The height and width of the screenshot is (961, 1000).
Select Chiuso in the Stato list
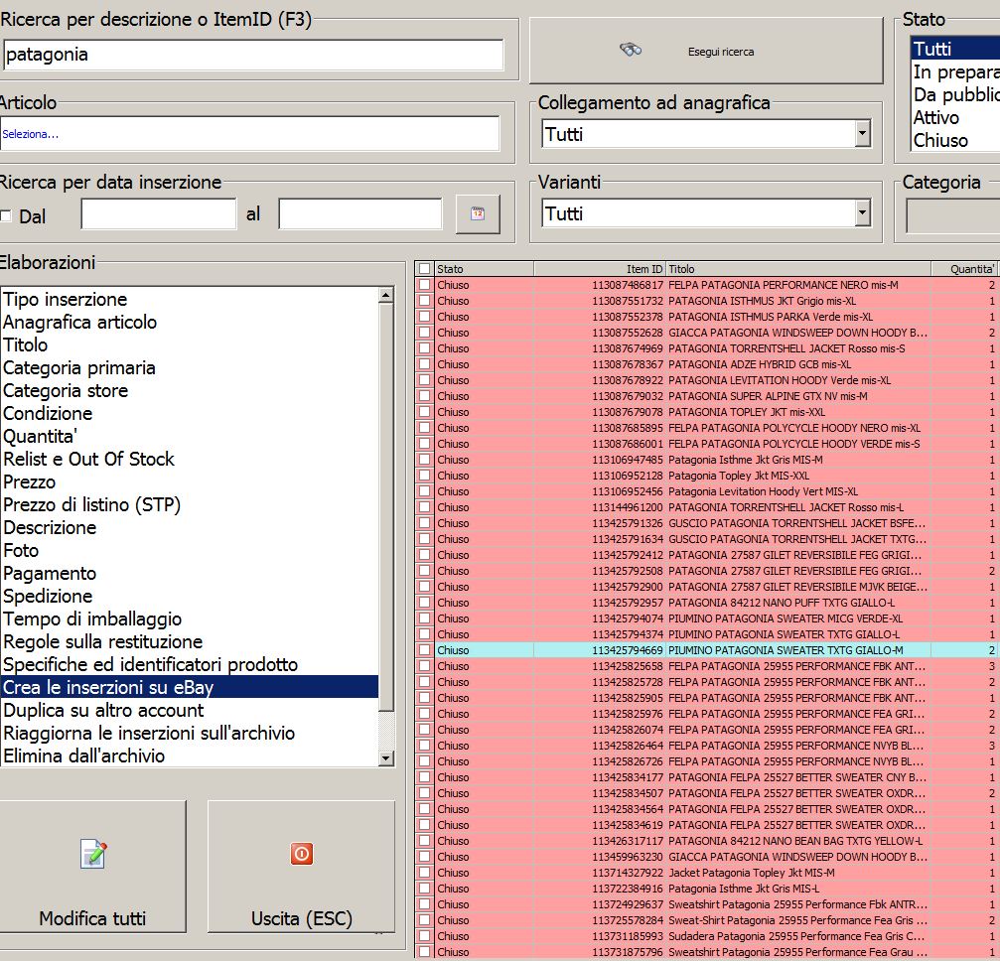pos(955,140)
